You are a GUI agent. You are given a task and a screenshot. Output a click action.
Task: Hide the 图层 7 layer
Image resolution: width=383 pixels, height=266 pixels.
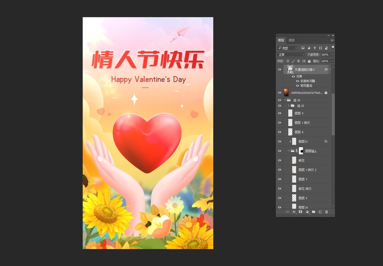point(280,179)
